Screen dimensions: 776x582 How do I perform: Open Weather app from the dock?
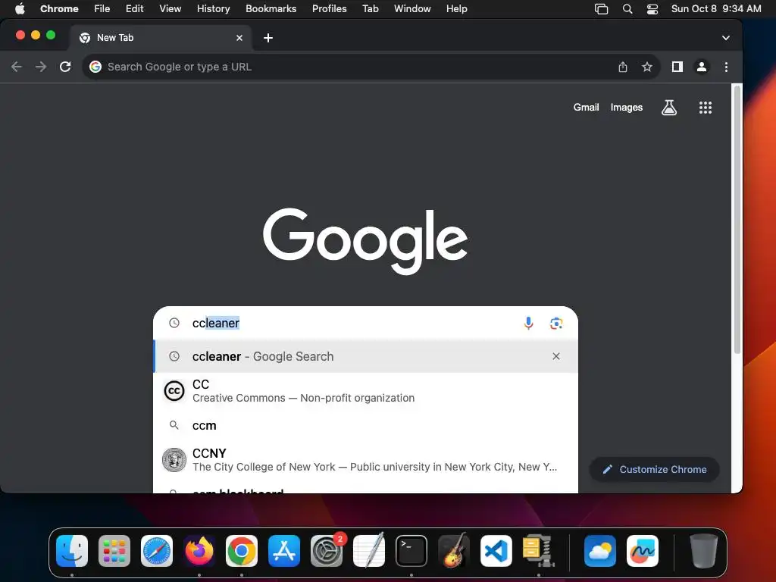pos(600,551)
